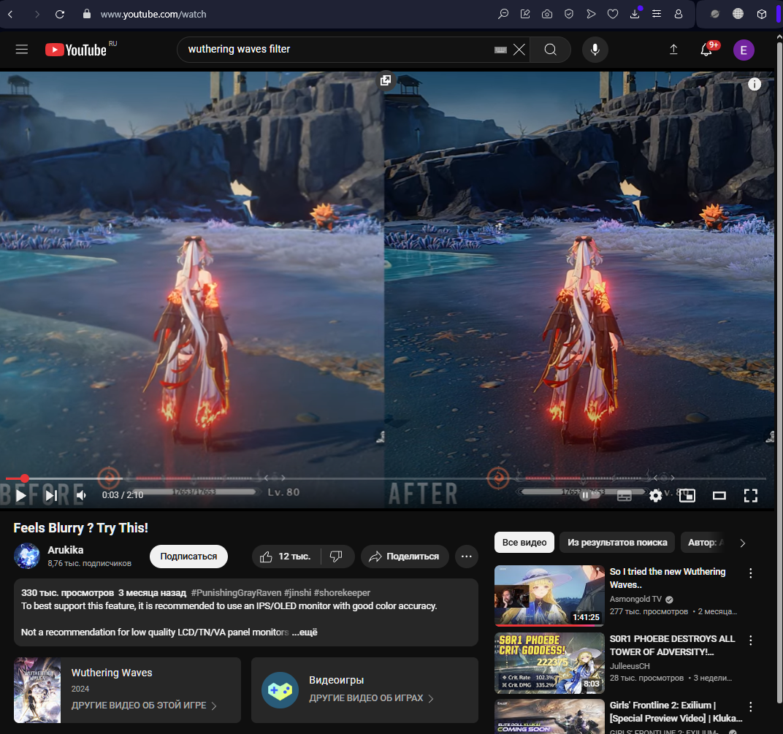The width and height of the screenshot is (783, 734).
Task: Open options for the Asmongold TV video
Action: (x=751, y=573)
